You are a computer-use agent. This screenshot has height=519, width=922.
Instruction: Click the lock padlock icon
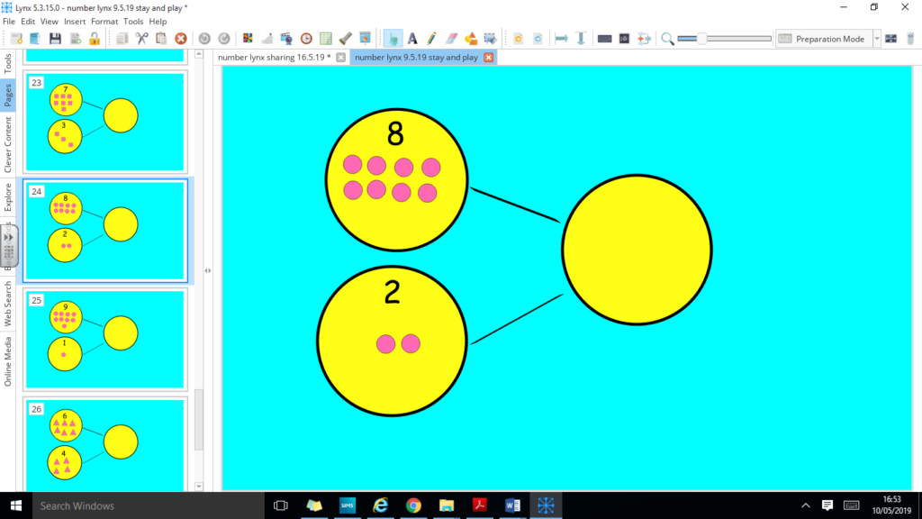point(94,39)
